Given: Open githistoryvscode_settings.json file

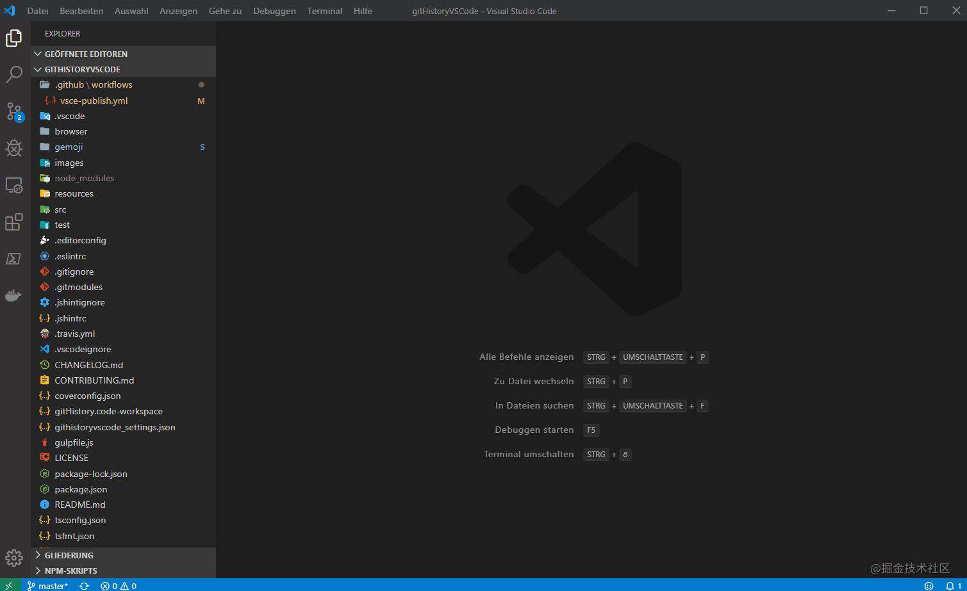Looking at the screenshot, I should click(x=123, y=427).
